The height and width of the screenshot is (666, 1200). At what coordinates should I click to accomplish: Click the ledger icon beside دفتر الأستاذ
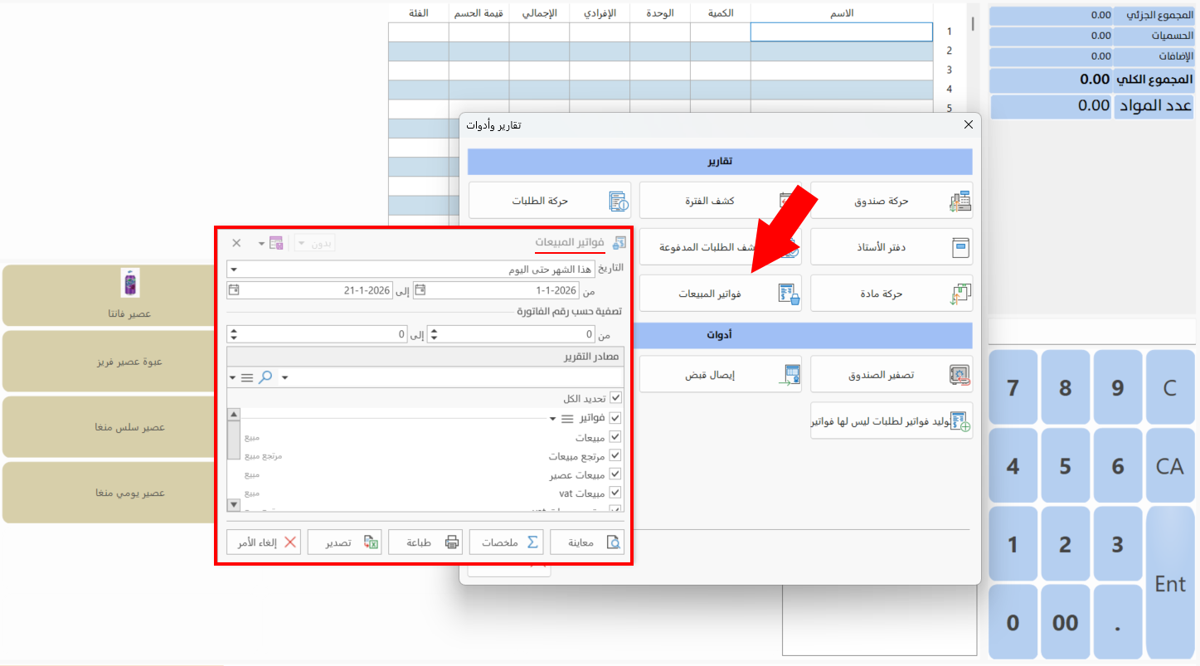[960, 247]
